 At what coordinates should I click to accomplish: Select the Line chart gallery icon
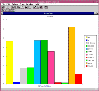point(23,7)
